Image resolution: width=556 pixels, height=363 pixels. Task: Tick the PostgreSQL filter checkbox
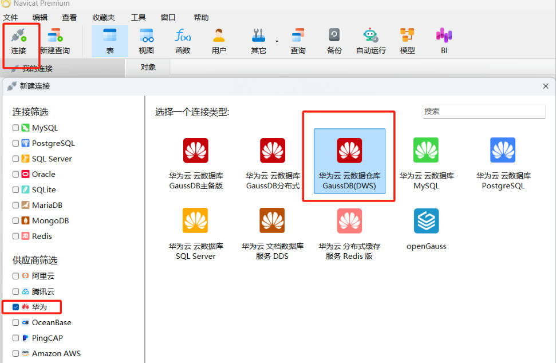click(x=15, y=143)
